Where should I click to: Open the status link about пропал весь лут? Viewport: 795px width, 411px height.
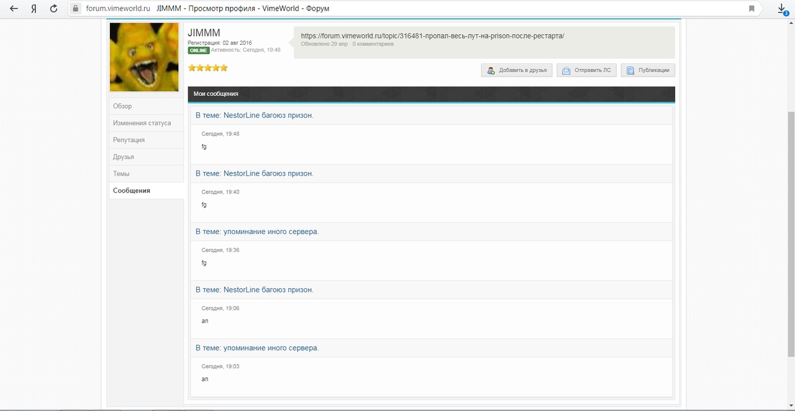coord(432,36)
